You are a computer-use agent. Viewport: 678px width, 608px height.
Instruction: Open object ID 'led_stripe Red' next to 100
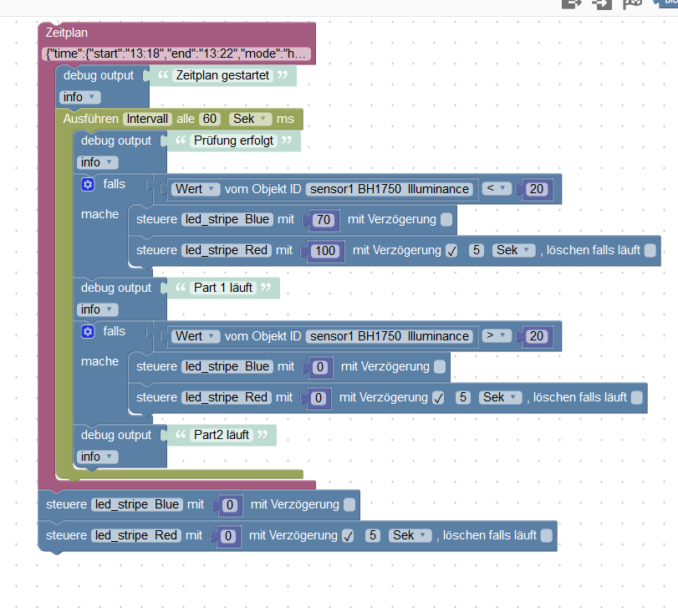click(227, 250)
